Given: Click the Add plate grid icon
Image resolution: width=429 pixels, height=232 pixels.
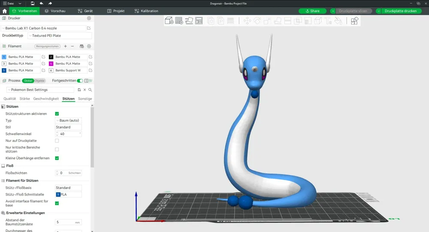Looking at the screenshot, I should point(179,21).
